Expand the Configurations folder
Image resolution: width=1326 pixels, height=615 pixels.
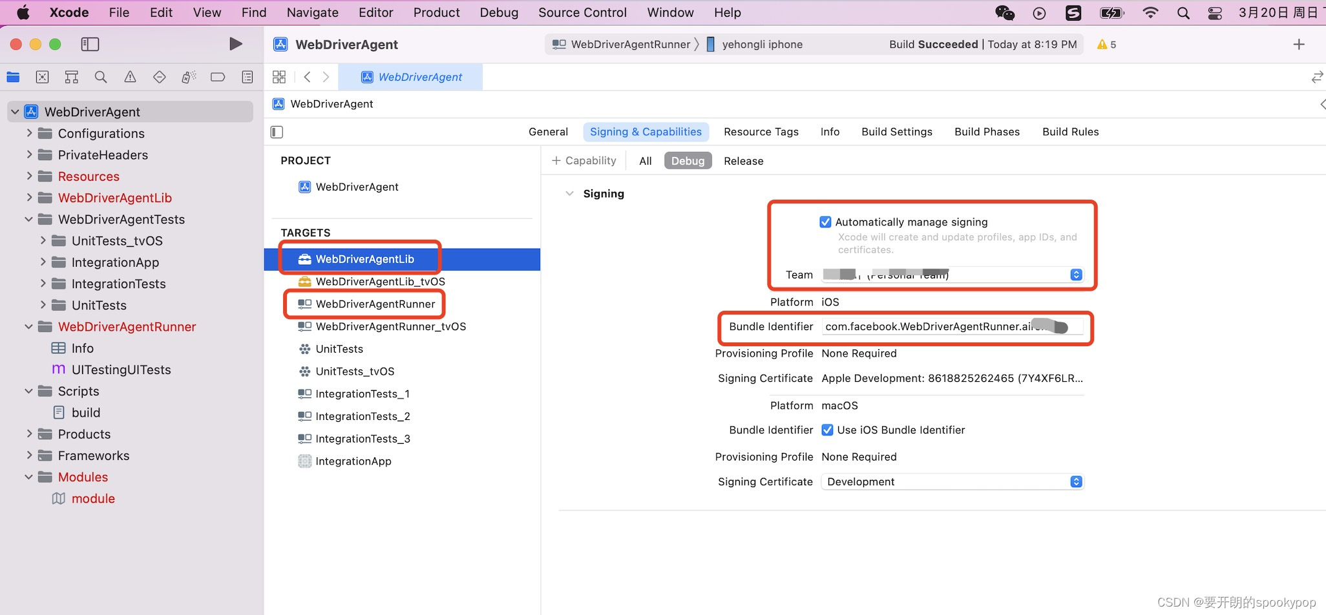pos(28,133)
